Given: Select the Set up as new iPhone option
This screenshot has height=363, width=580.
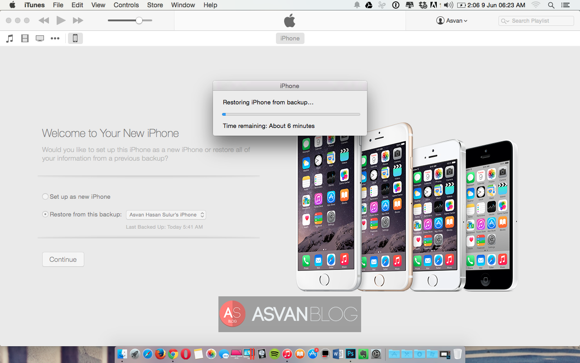Looking at the screenshot, I should point(77,196).
